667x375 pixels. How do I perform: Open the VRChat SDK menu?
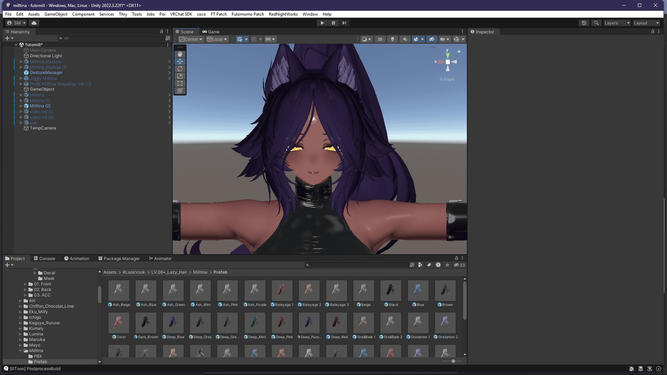coord(181,14)
